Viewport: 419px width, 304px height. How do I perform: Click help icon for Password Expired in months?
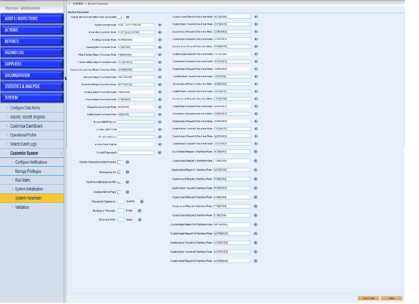[142, 201]
